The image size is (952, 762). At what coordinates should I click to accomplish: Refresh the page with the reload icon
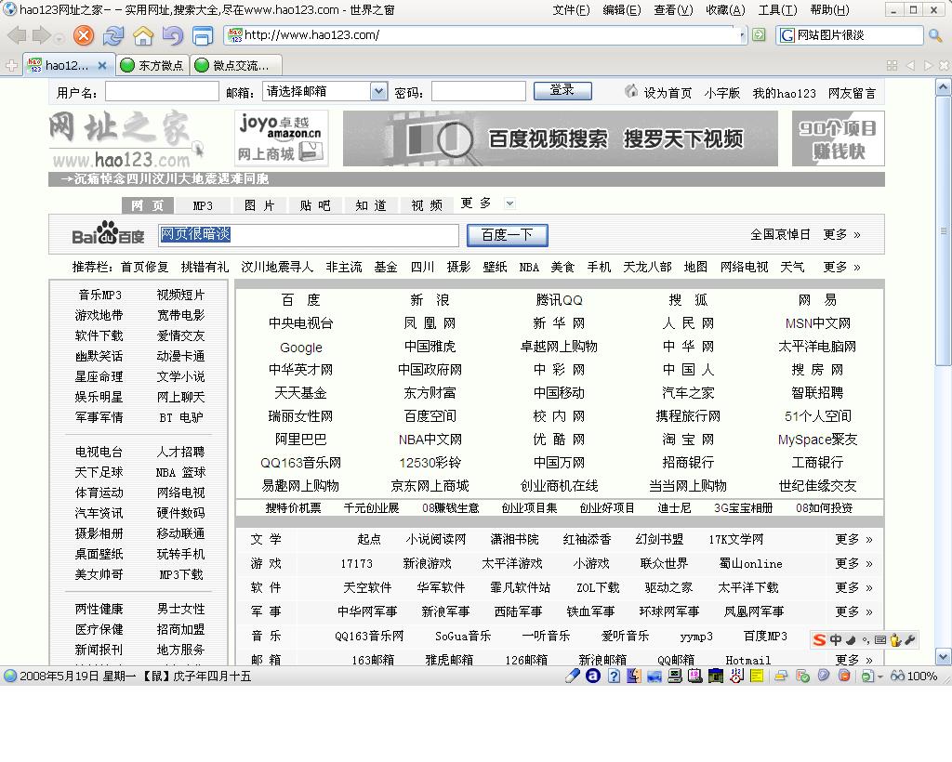pyautogui.click(x=113, y=36)
